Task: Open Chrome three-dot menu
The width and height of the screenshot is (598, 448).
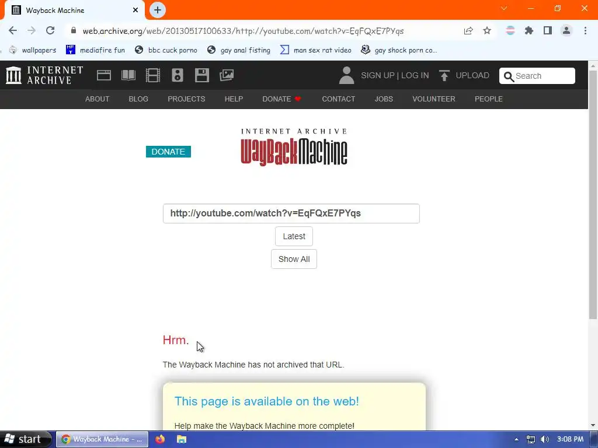Action: 585,31
